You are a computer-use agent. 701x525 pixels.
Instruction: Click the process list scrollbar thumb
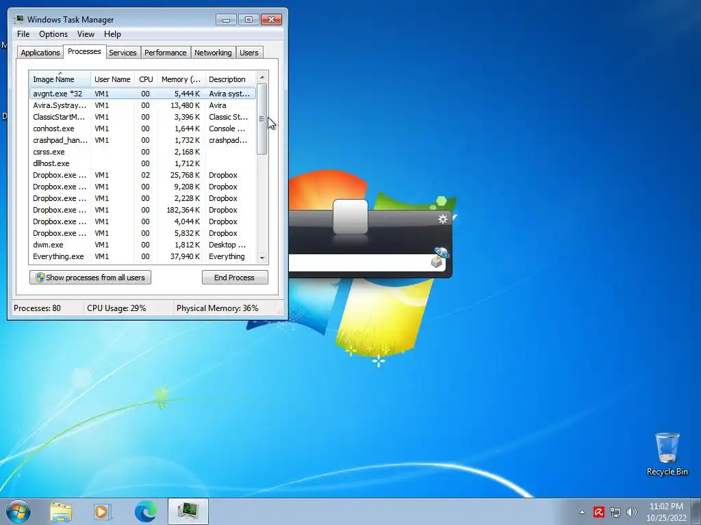click(262, 119)
